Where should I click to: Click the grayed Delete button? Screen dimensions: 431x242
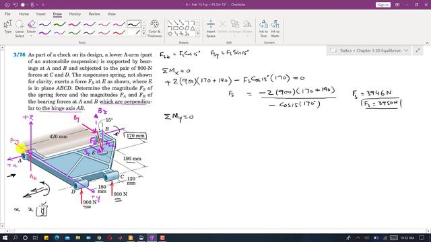pos(222,27)
